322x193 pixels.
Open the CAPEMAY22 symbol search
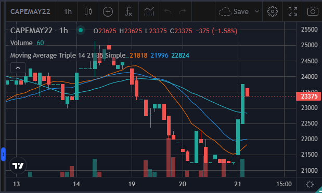point(30,12)
